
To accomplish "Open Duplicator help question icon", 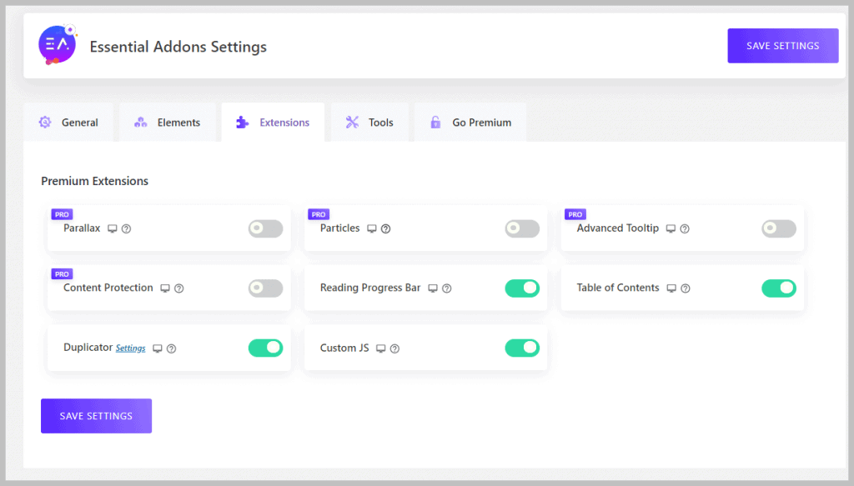I will coord(171,348).
